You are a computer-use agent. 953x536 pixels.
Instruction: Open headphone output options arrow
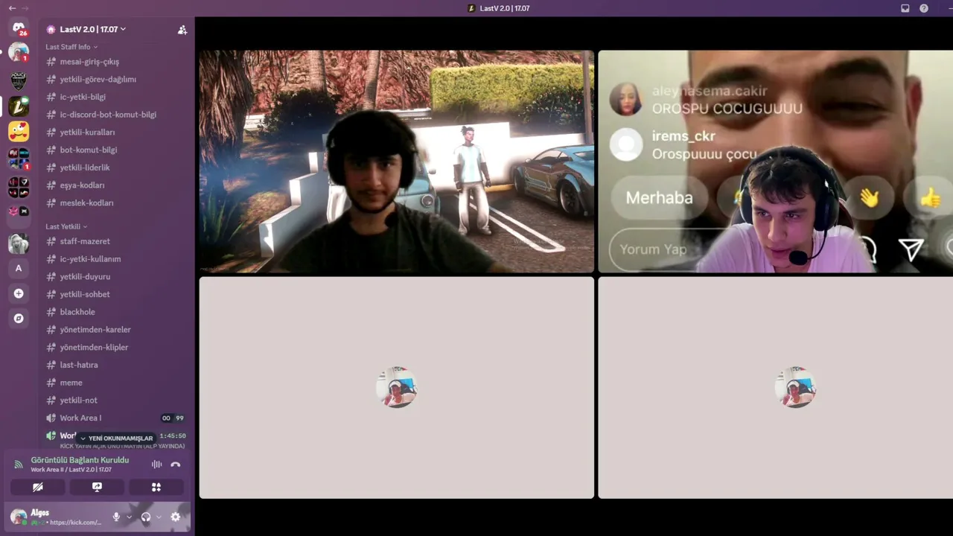159,517
